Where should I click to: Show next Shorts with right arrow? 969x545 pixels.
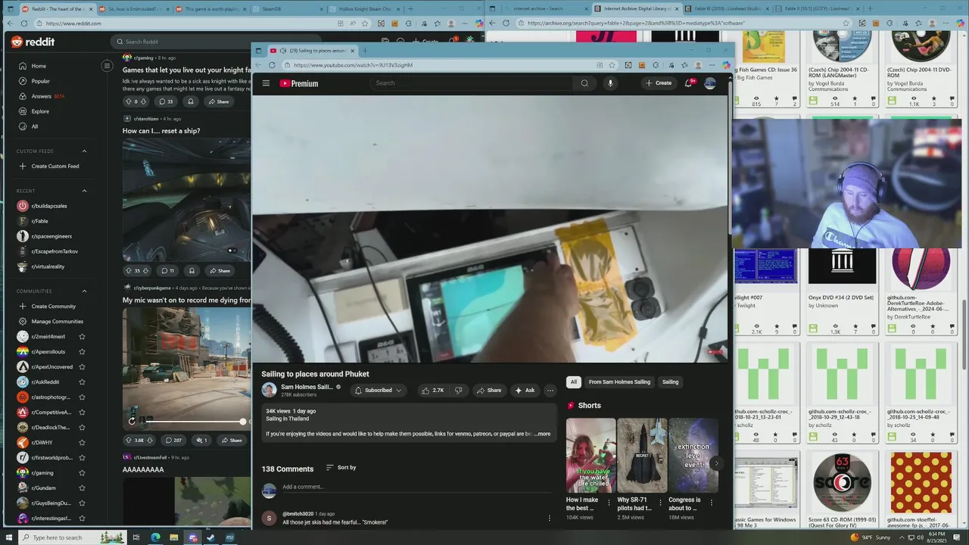716,463
